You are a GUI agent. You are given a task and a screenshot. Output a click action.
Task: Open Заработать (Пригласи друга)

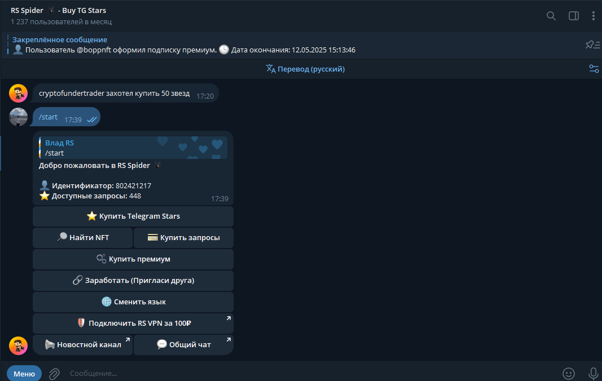[133, 280]
